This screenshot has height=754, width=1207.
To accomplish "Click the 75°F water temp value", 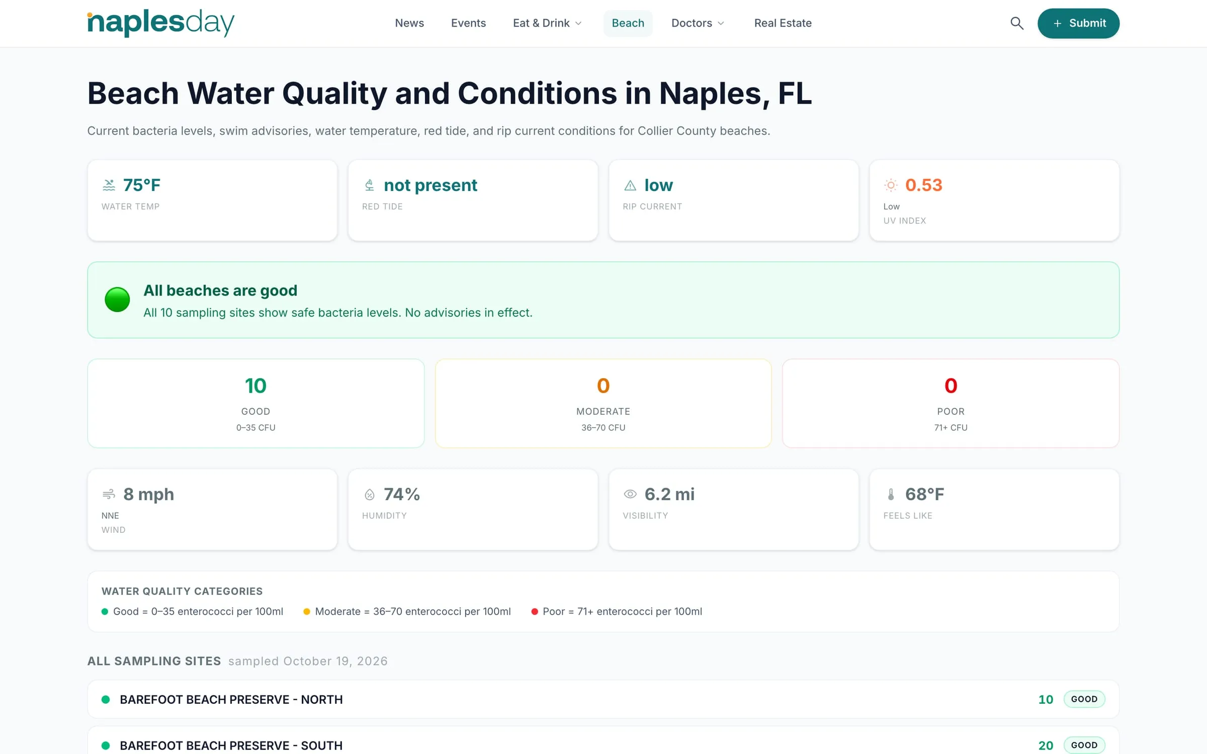I will pyautogui.click(x=142, y=185).
